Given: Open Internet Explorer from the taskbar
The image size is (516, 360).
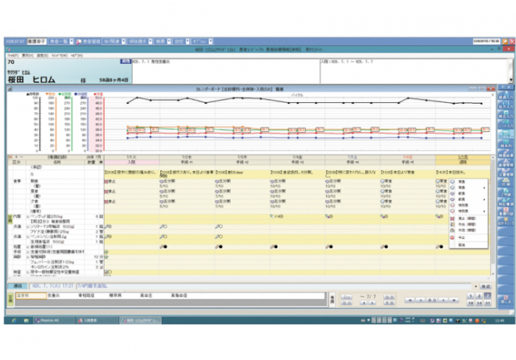Looking at the screenshot, I should [14, 320].
